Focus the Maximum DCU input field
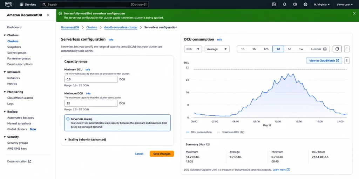Screen dimensions: 359x179 coord(91,103)
